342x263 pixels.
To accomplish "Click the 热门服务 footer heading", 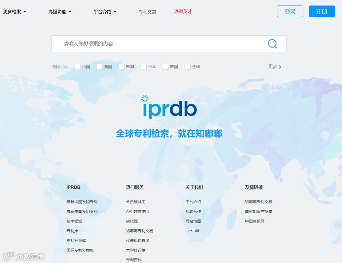I will [135, 187].
